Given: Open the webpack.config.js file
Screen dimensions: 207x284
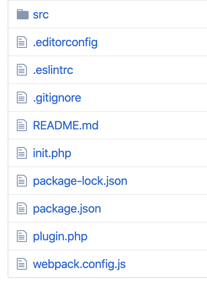Looking at the screenshot, I should [x=79, y=265].
